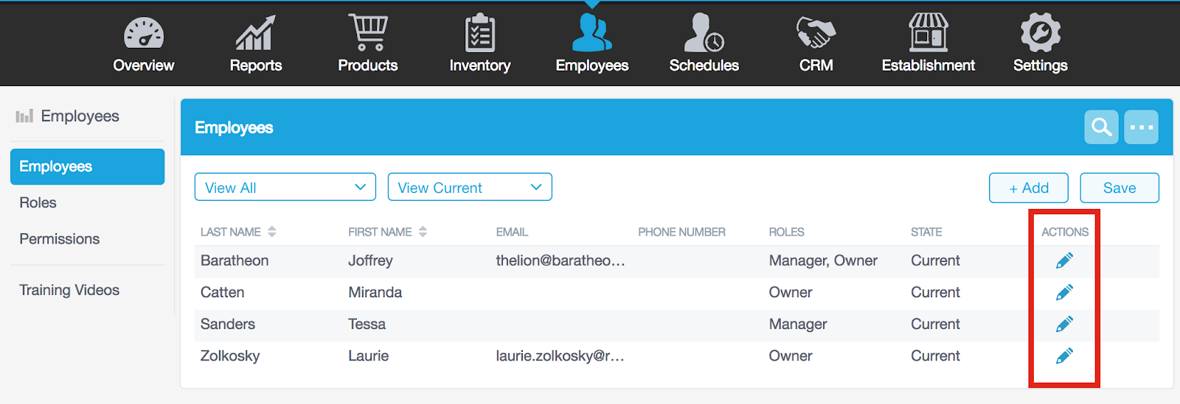Screen dimensions: 1180x404
Task: Select last name Zolkosky
Action: pos(230,356)
